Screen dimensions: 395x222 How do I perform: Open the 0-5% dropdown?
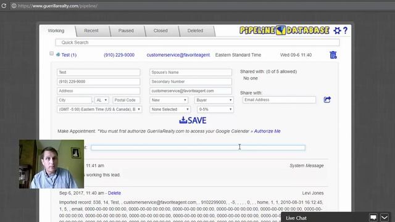click(215, 110)
